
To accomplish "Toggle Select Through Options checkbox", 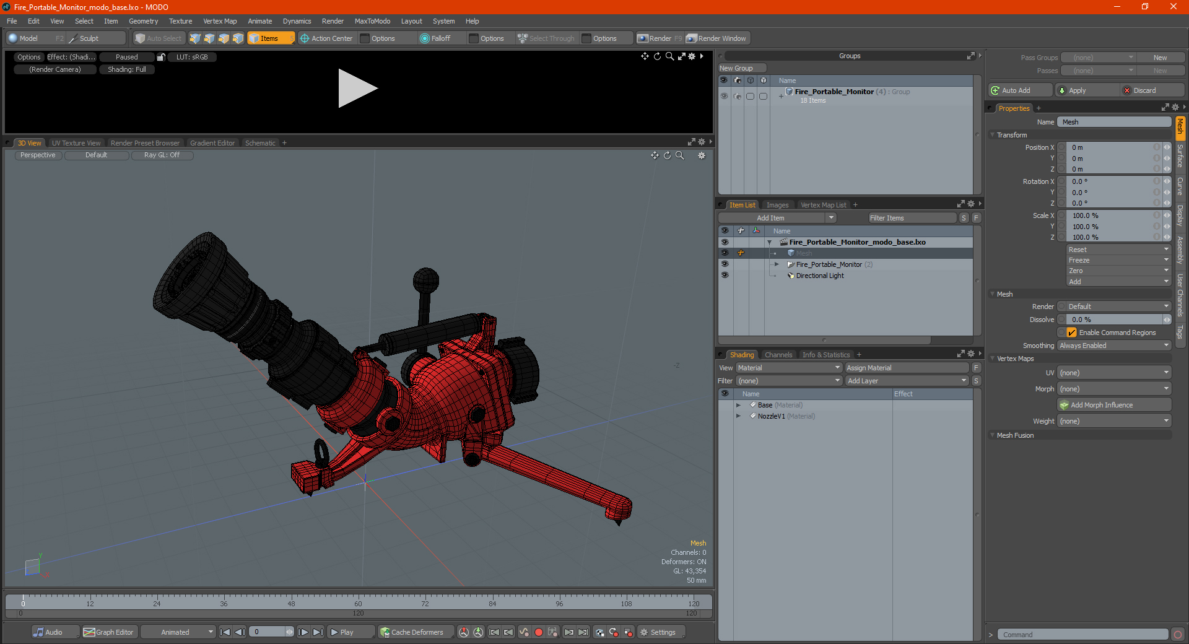I will pyautogui.click(x=586, y=38).
